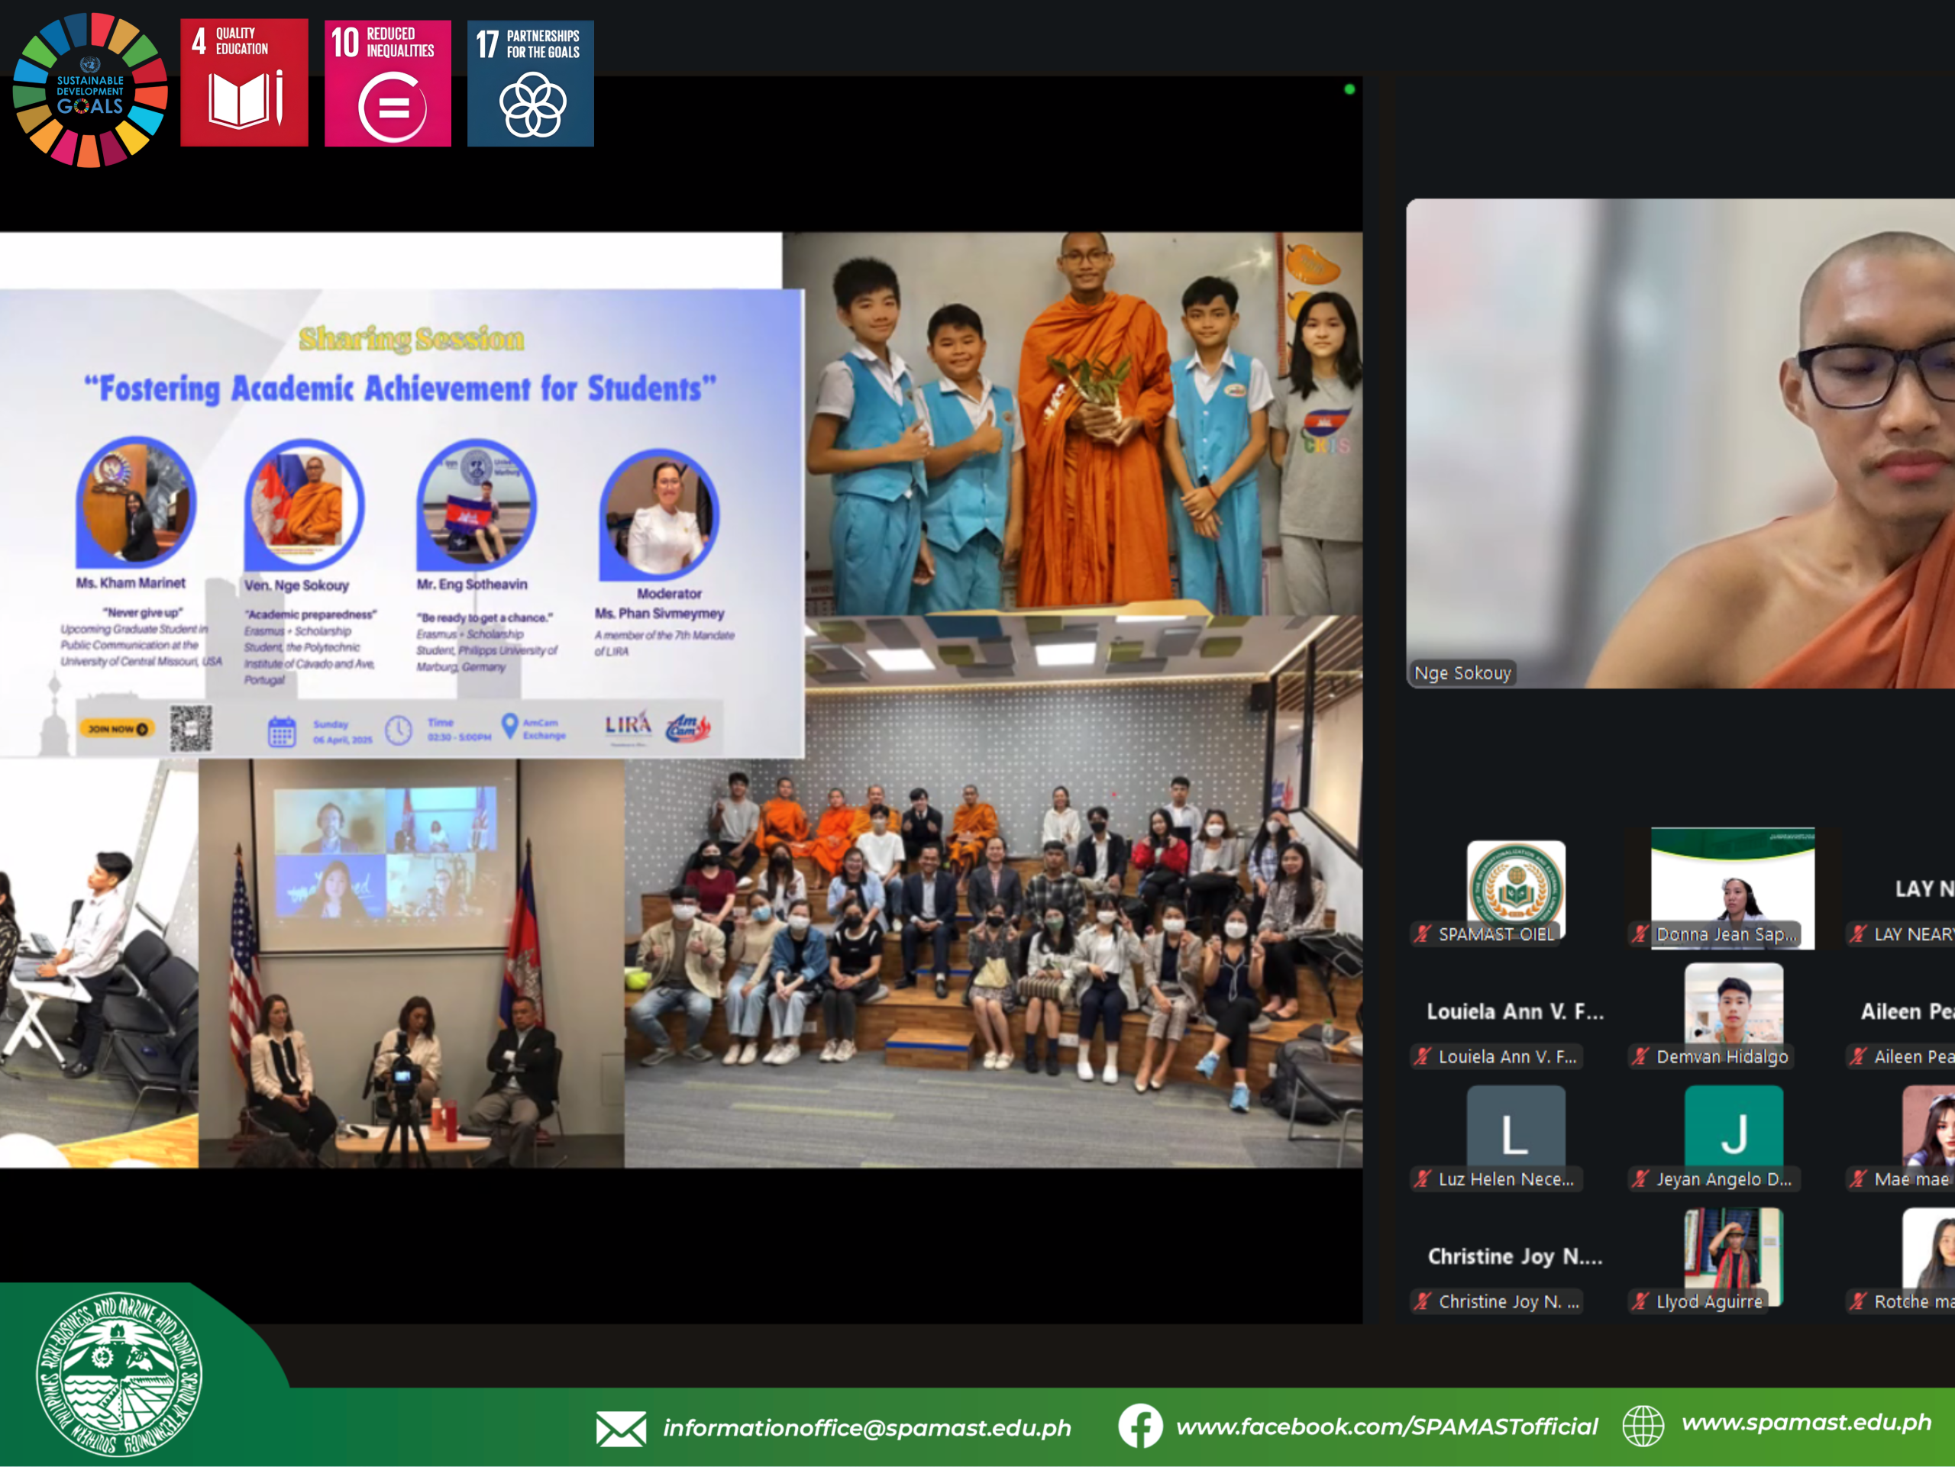Open the informationoffice@spamast.edu.ph email link
Image resolution: width=1955 pixels, height=1467 pixels.
click(867, 1428)
